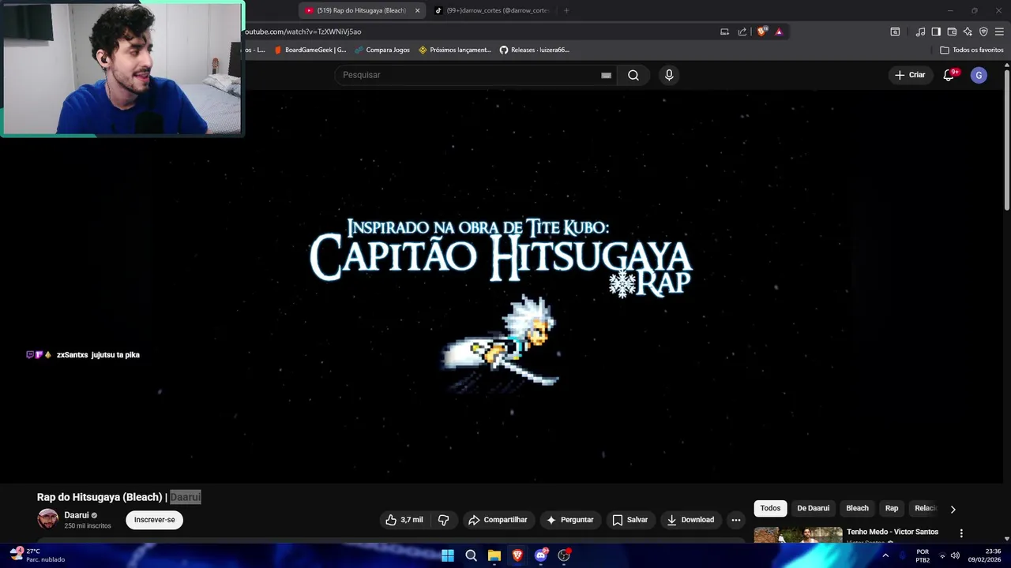The height and width of the screenshot is (568, 1011).
Task: Show hidden system tray icons chevron
Action: tap(885, 555)
